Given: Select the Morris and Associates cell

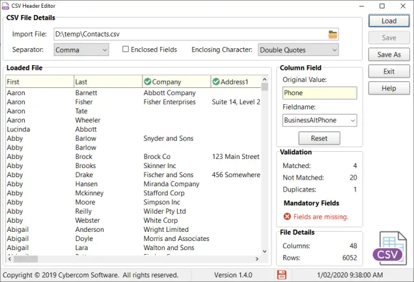Looking at the screenshot, I should coord(176,239).
